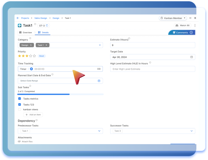The height and width of the screenshot is (160, 208).
Task: Open the three-dot more options menu
Action: pyautogui.click(x=195, y=25)
